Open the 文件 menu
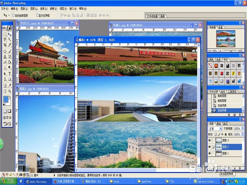This screenshot has height=185, width=247. pos(5,9)
